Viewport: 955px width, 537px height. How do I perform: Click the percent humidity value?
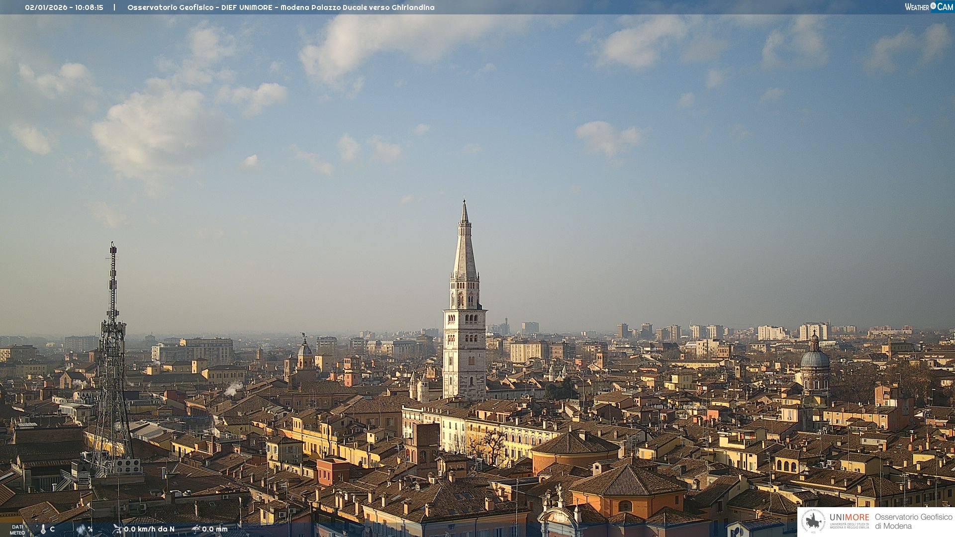click(90, 529)
